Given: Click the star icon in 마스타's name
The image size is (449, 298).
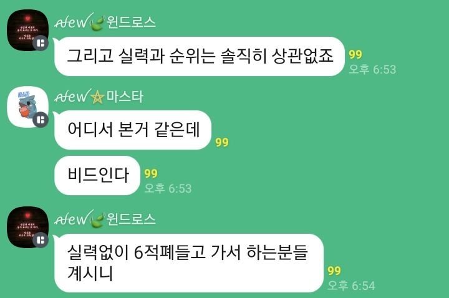Looking at the screenshot, I should [x=97, y=97].
